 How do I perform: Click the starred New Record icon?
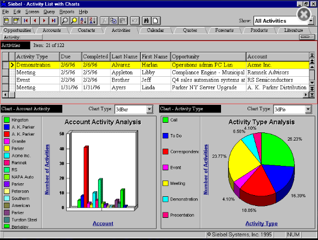16,21
